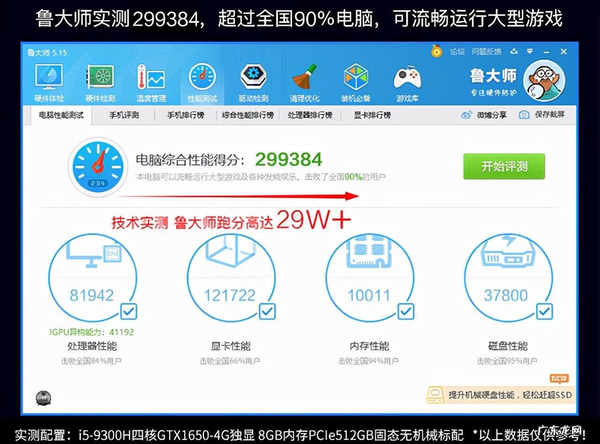Open the title bar main menu dropdown arrow

click(x=530, y=51)
